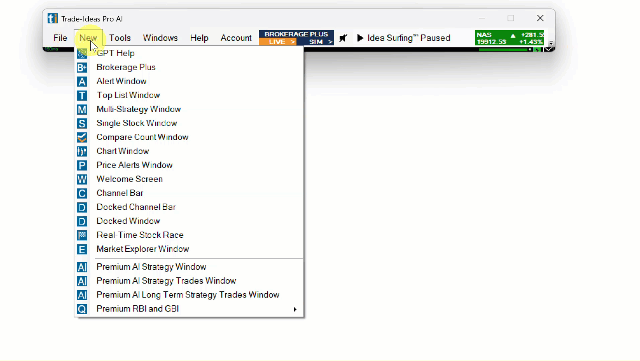Image resolution: width=640 pixels, height=361 pixels.
Task: Resume Idea Surfing with the play button
Action: click(361, 38)
